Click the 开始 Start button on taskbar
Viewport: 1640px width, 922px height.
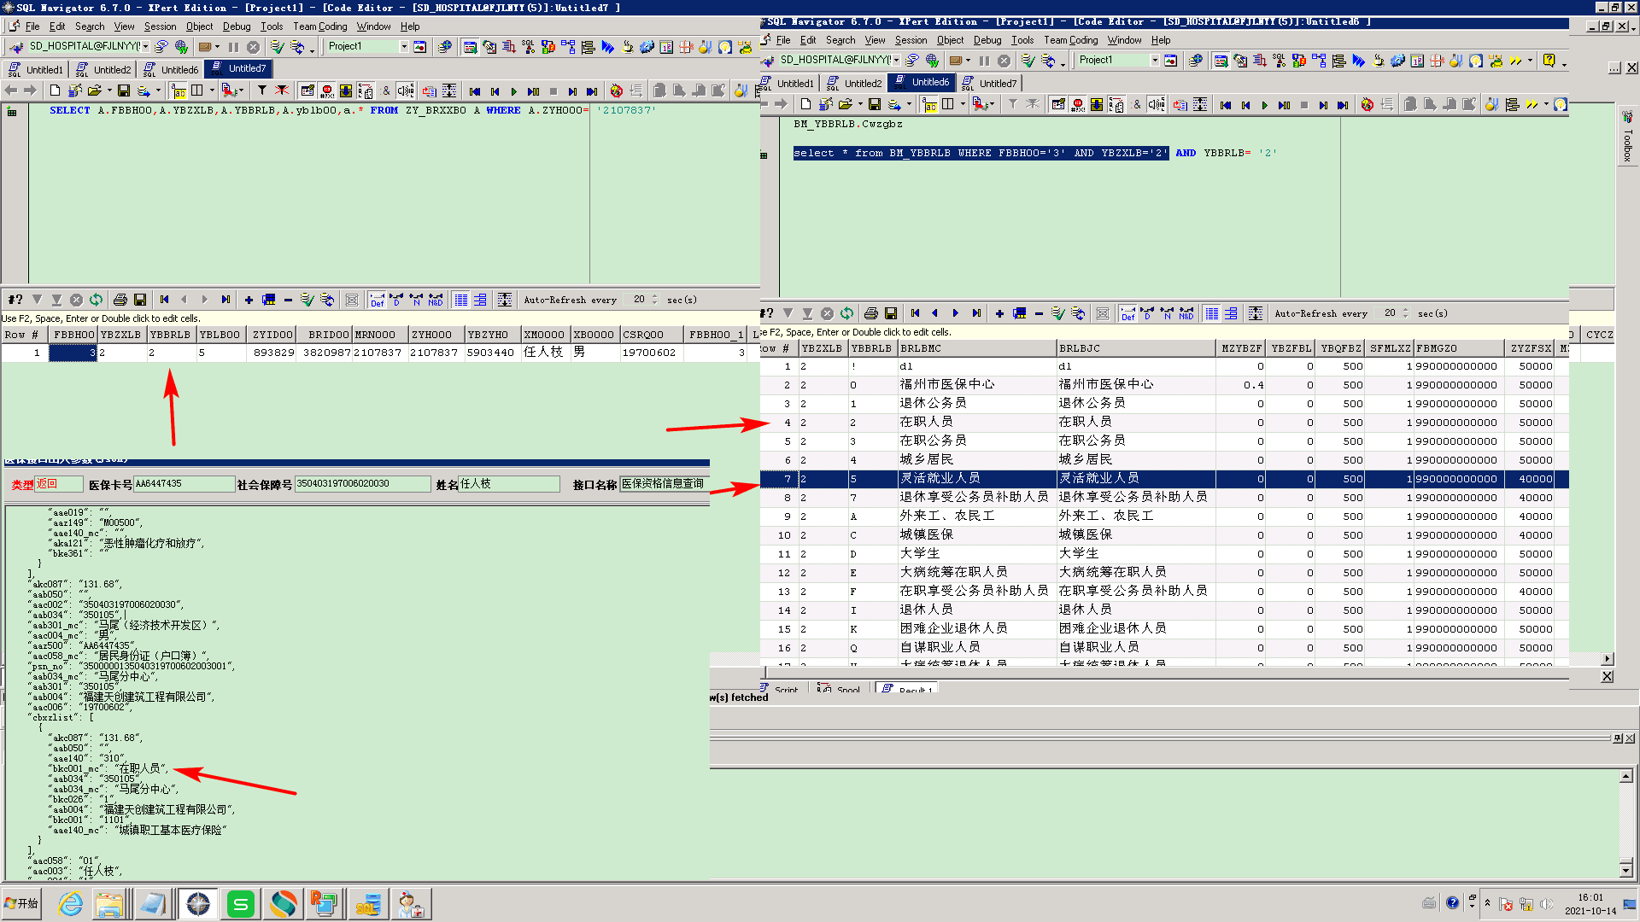tap(22, 903)
